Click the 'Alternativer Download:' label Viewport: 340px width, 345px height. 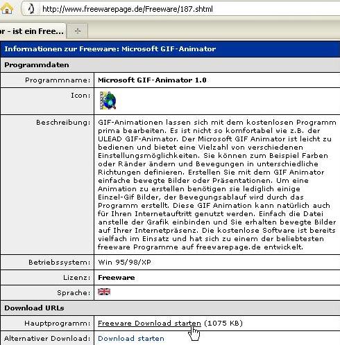pos(47,338)
